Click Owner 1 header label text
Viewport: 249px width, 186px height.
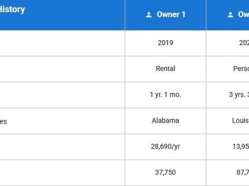pyautogui.click(x=171, y=15)
